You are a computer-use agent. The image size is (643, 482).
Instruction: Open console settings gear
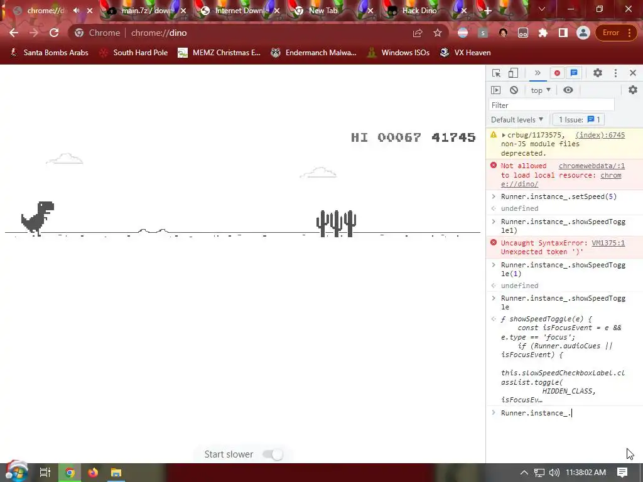coord(633,90)
